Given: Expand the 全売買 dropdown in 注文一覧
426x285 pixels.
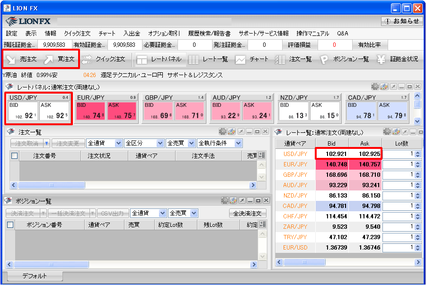Looking at the screenshot, I should 192,143.
